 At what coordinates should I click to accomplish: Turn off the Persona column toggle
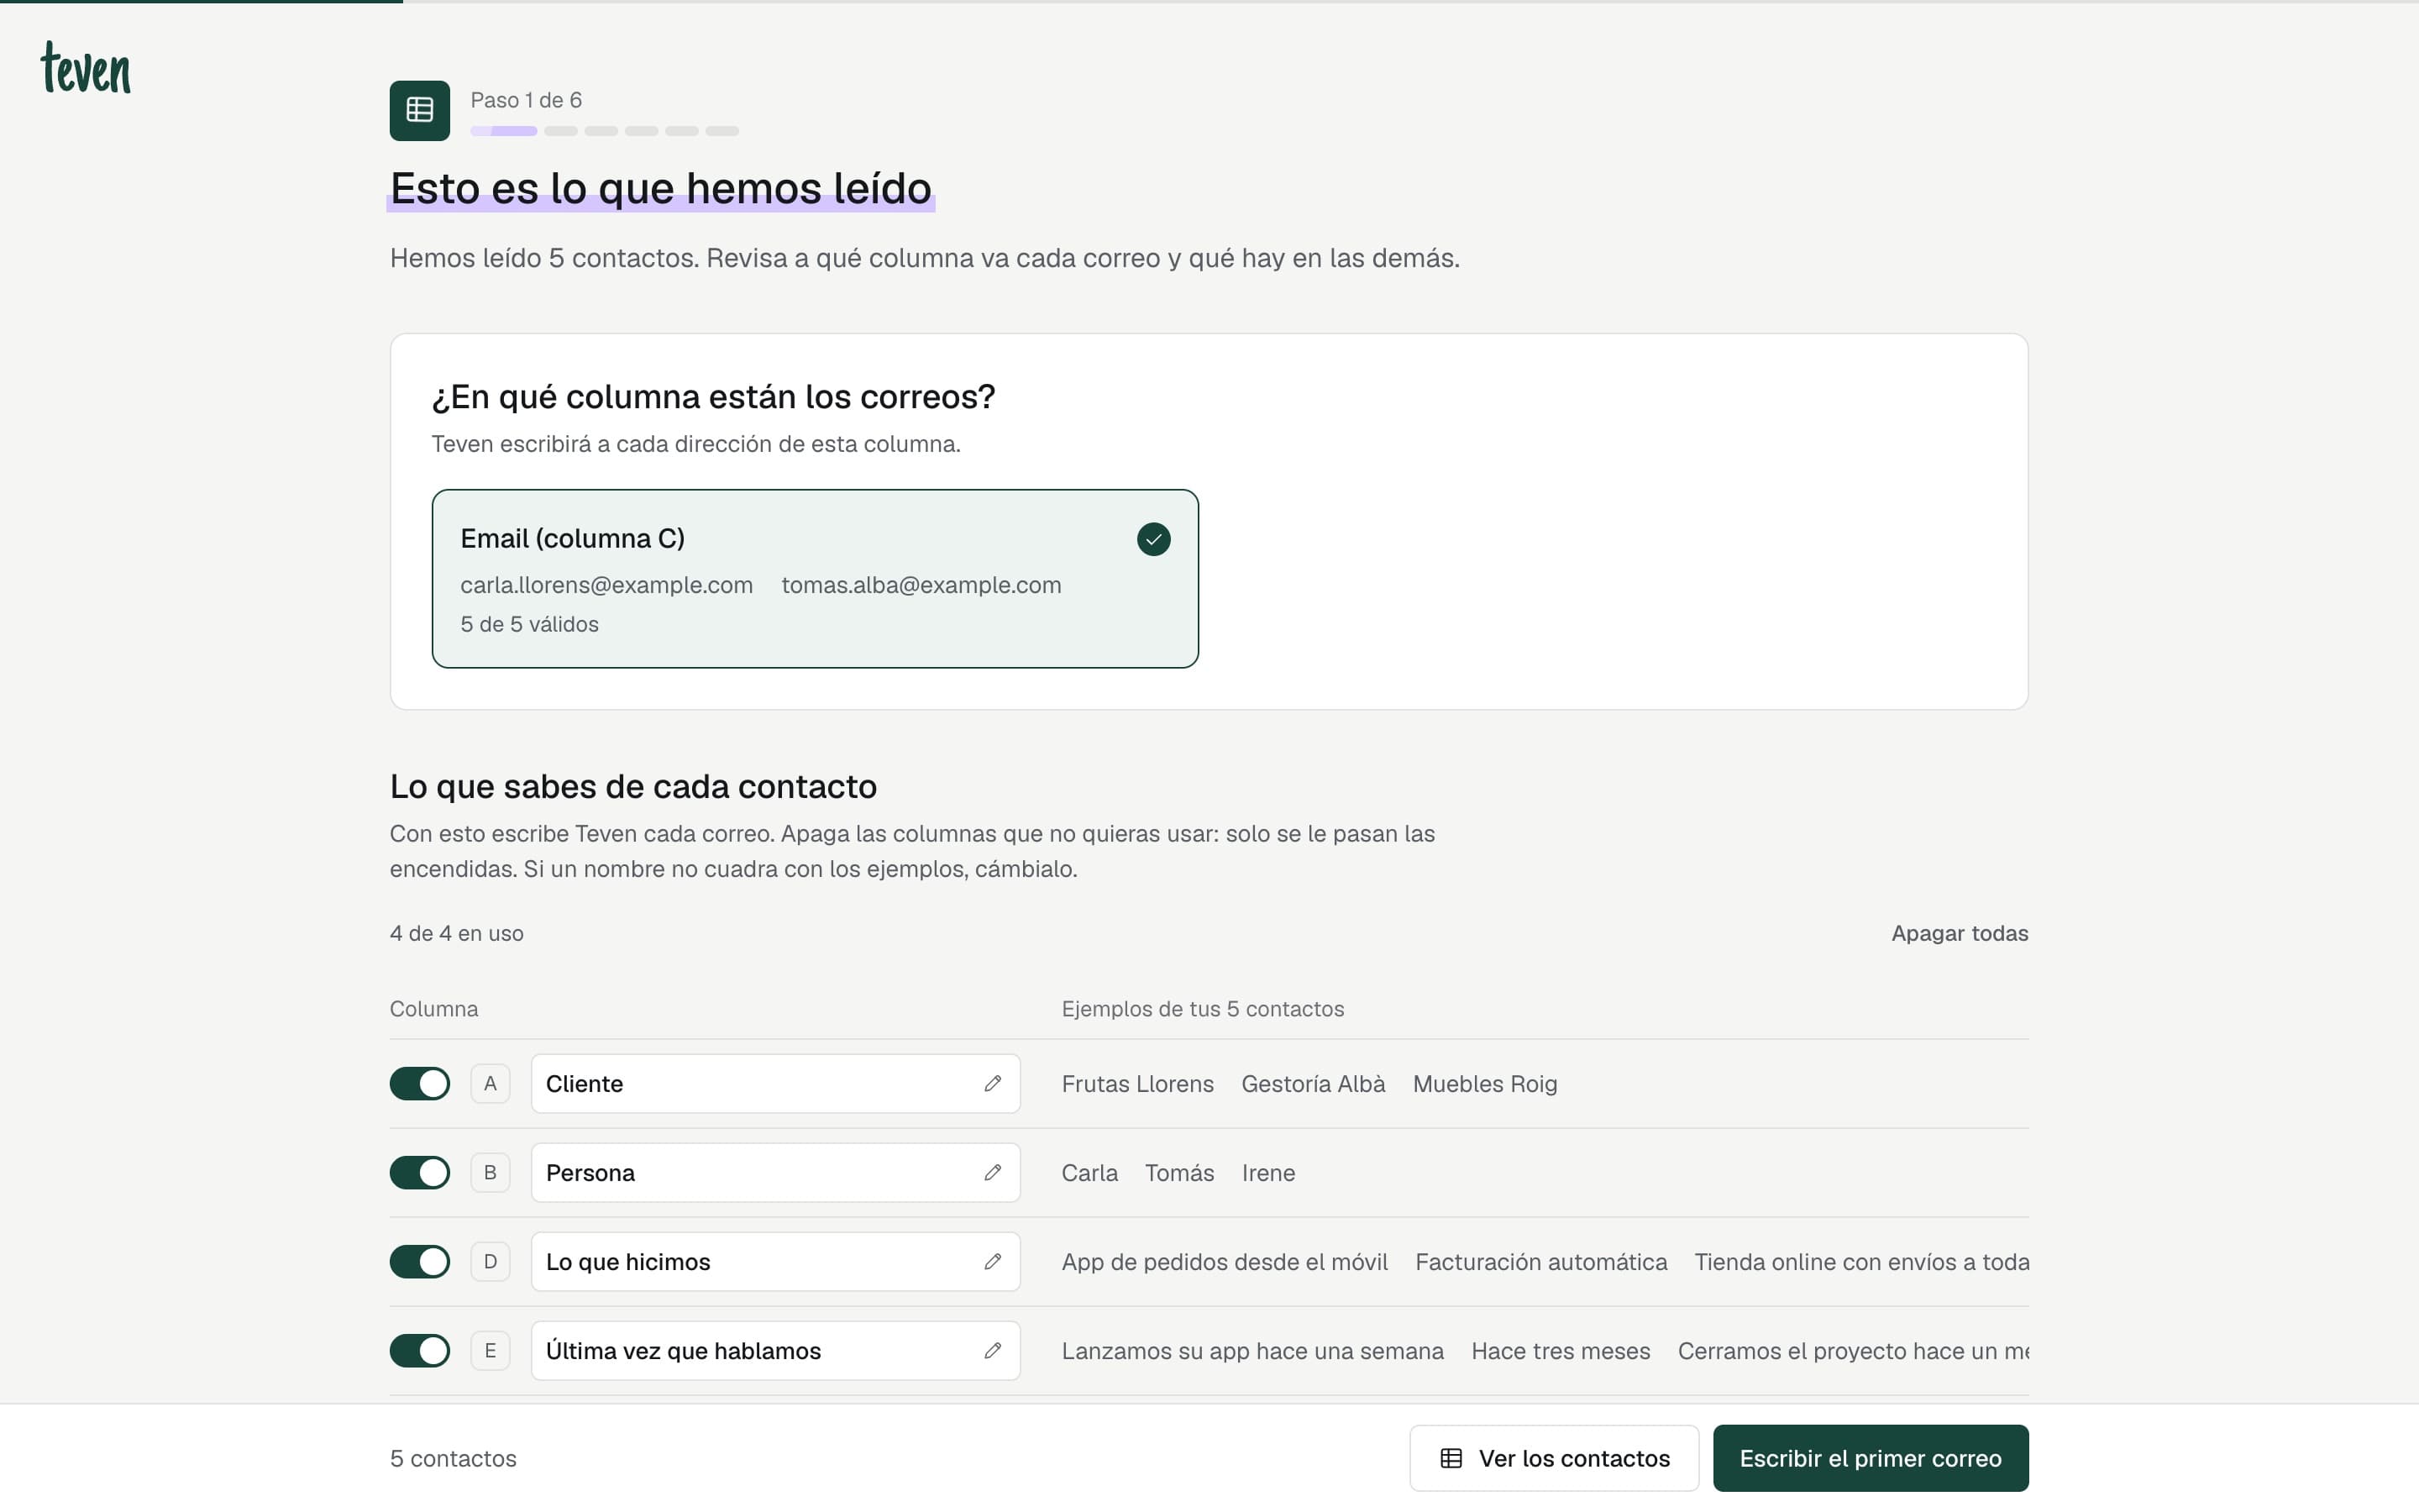pos(420,1172)
